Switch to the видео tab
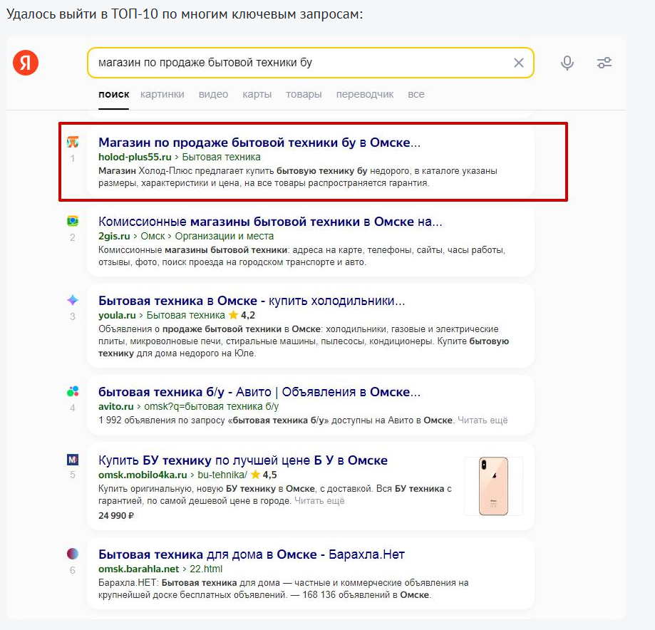Viewport: 655px width, 630px height. [213, 94]
